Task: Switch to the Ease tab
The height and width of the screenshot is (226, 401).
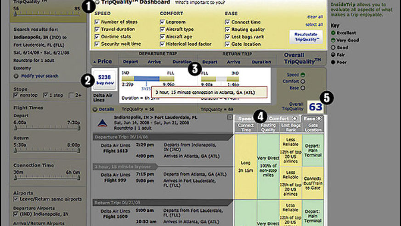Action: click(x=312, y=119)
